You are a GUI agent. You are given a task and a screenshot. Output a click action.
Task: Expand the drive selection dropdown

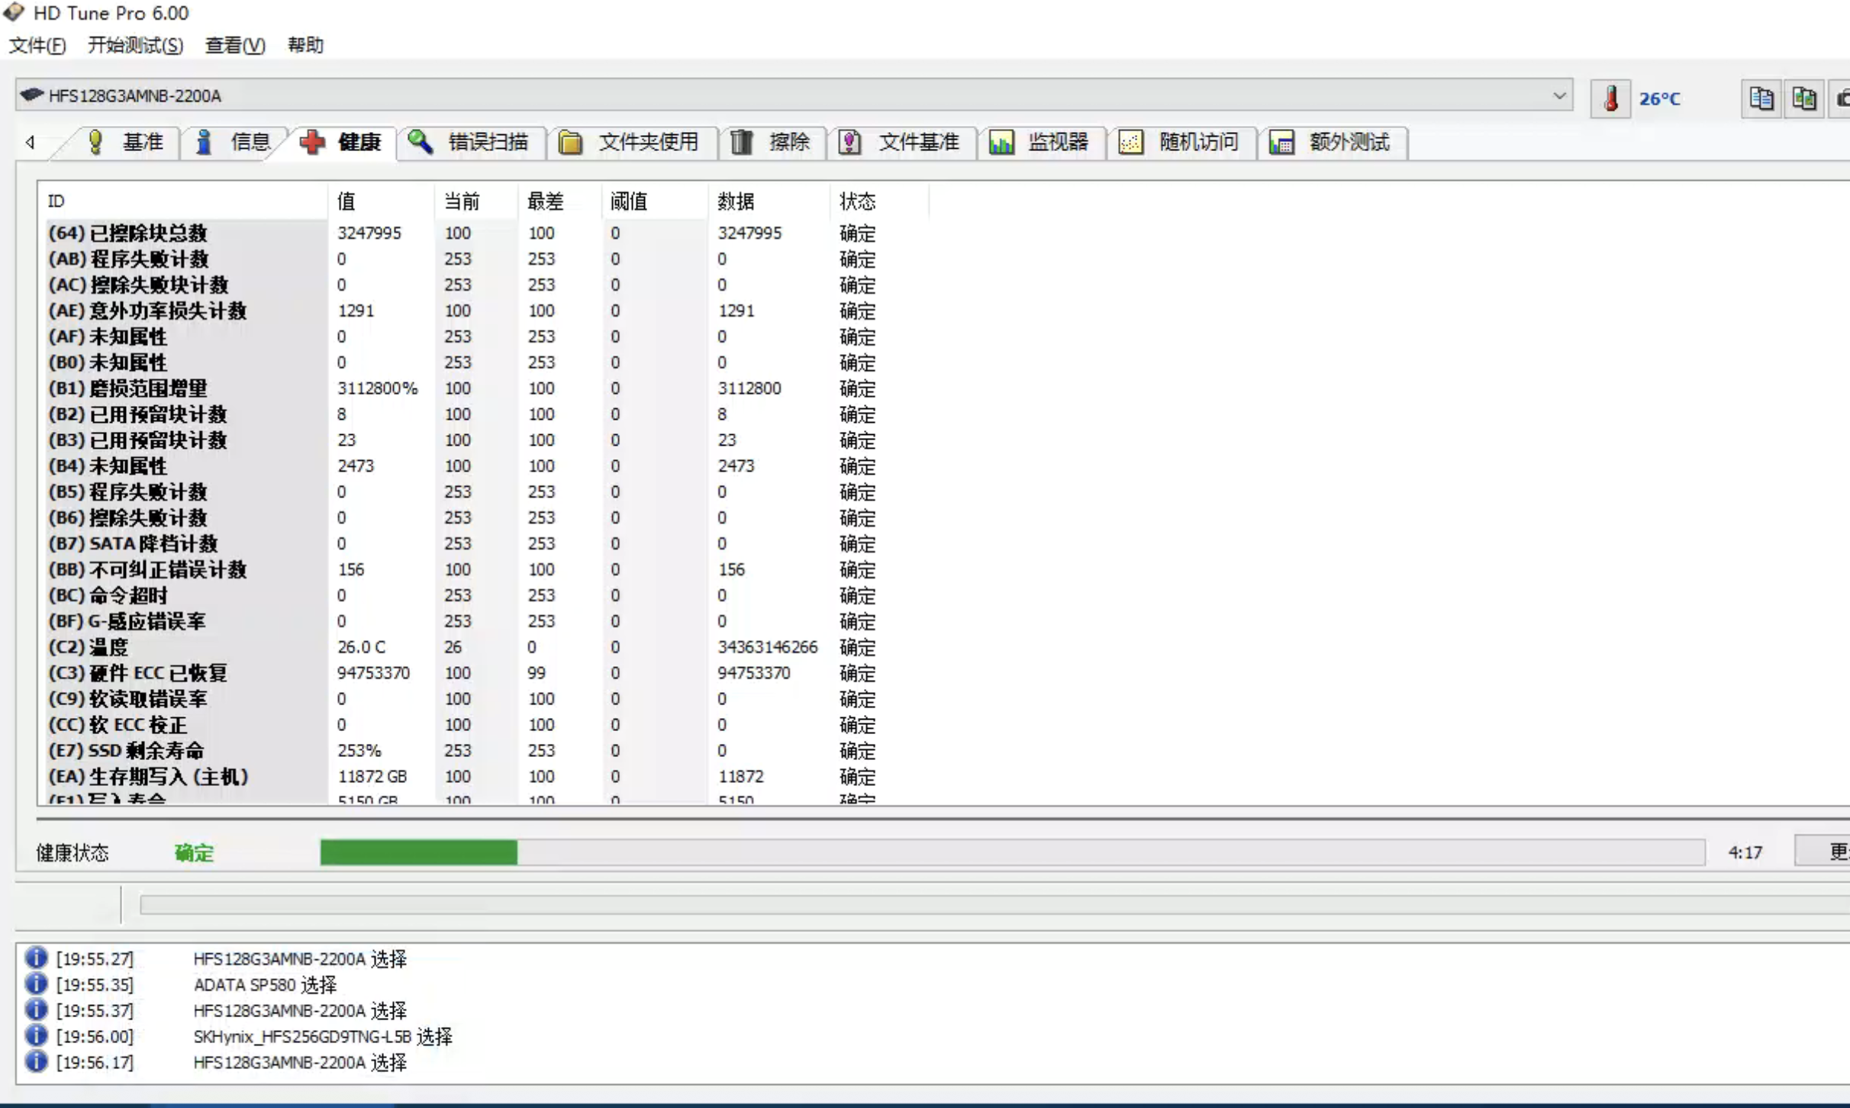pyautogui.click(x=1558, y=96)
